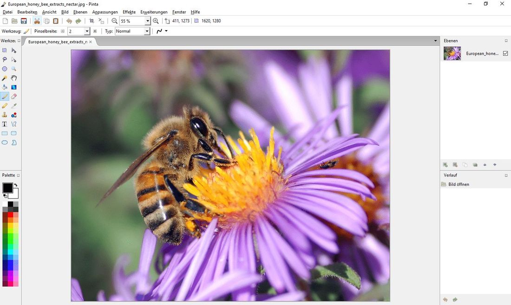
Task: Click the Add new layer icon
Action: (445, 165)
